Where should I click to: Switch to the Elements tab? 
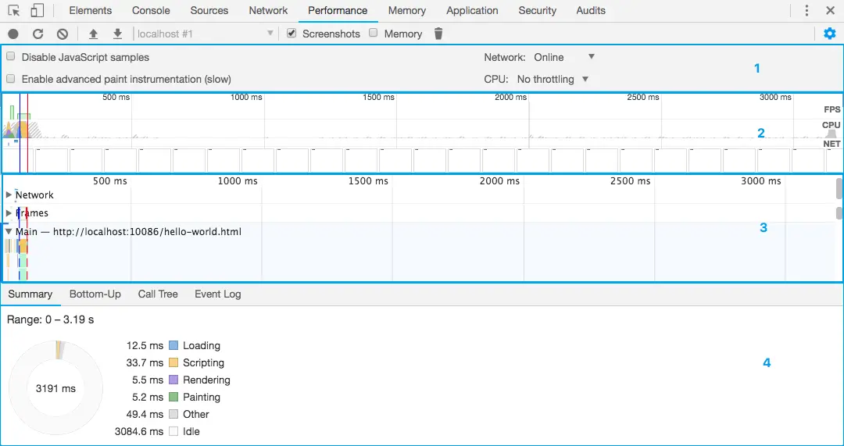click(91, 11)
